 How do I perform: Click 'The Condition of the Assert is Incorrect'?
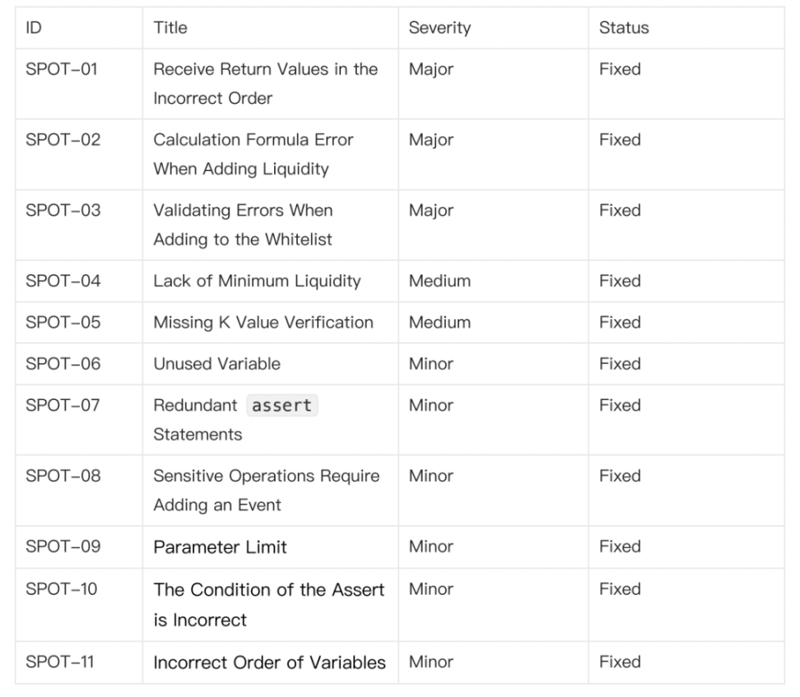click(268, 604)
